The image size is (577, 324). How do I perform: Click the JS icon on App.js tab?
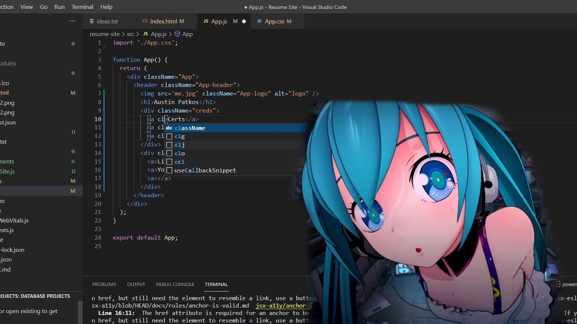206,21
